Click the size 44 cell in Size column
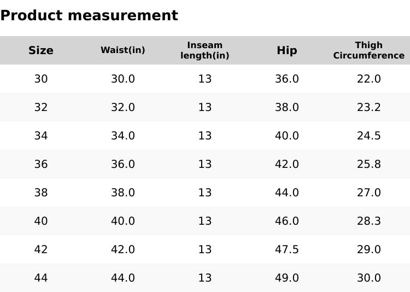Viewport: 410px width, 292px height. point(41,278)
